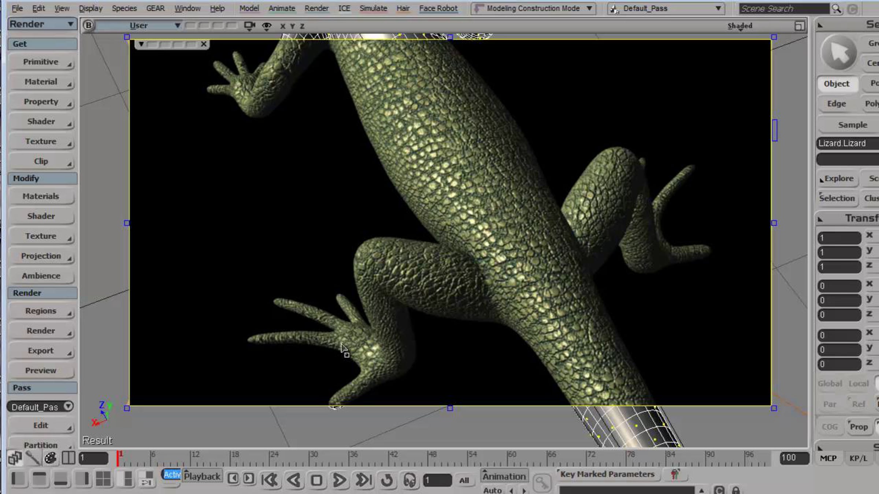Click the loop playback icon
The image size is (879, 494).
[x=387, y=480]
